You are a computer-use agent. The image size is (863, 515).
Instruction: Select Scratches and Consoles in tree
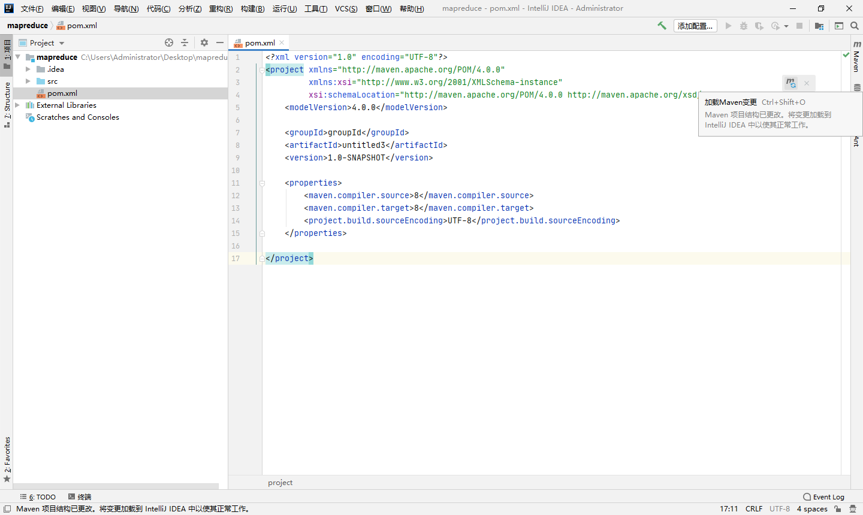coord(77,117)
